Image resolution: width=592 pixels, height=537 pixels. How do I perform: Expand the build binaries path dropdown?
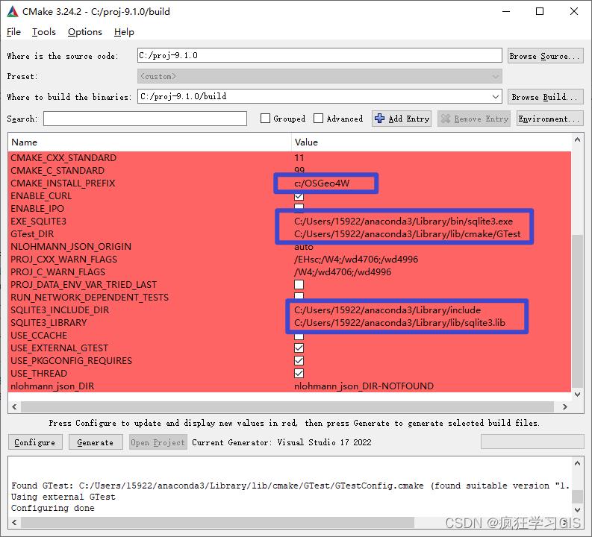click(x=496, y=97)
